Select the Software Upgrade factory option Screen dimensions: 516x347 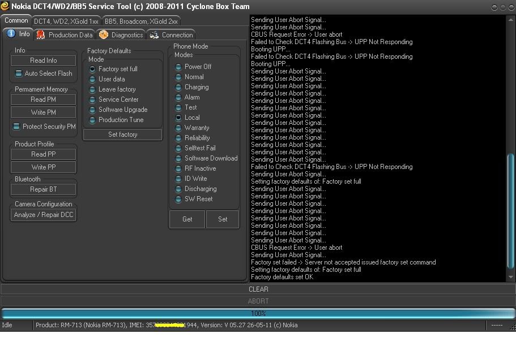(x=92, y=110)
